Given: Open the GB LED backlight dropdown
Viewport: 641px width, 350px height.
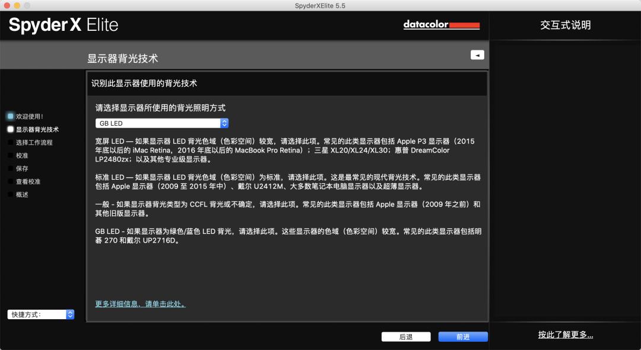Looking at the screenshot, I should pyautogui.click(x=162, y=123).
